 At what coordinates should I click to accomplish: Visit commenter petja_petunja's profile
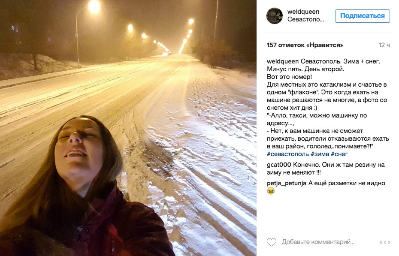click(x=287, y=183)
